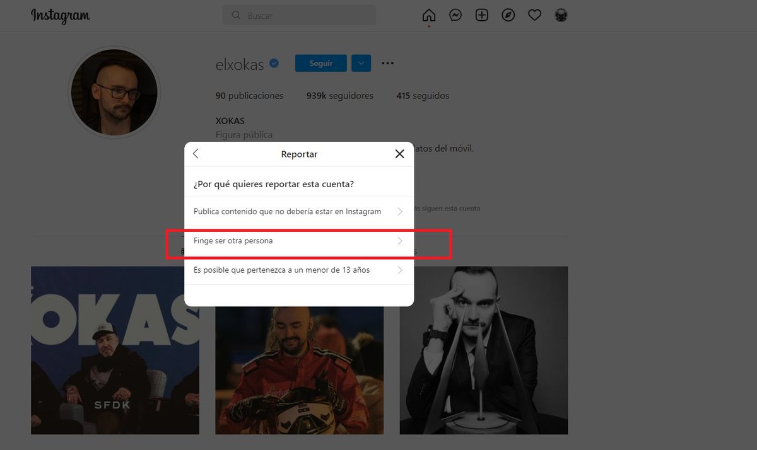The image size is (757, 450).
Task: Click the Reportar dialog title
Action: [x=299, y=154]
